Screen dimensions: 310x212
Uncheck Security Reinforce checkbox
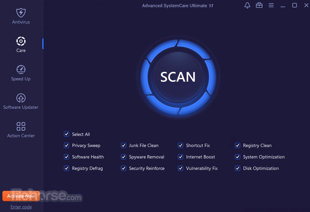[124, 168]
